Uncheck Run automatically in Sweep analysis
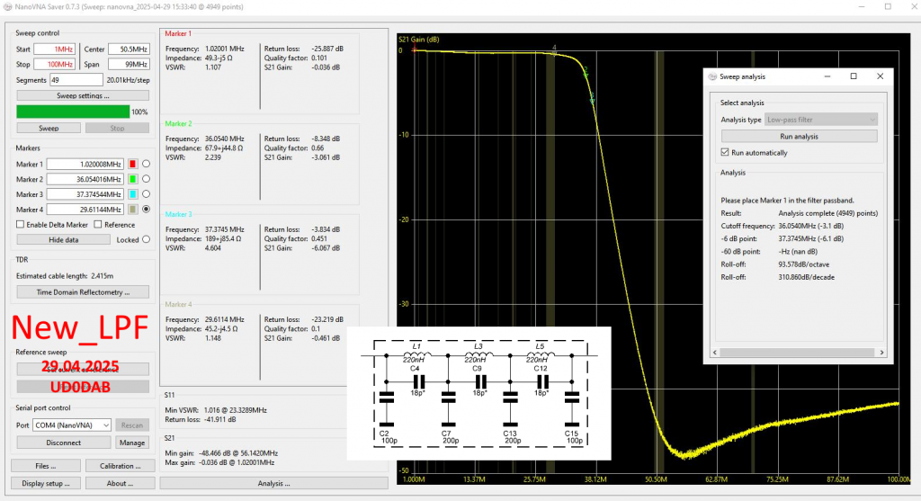 pyautogui.click(x=725, y=152)
